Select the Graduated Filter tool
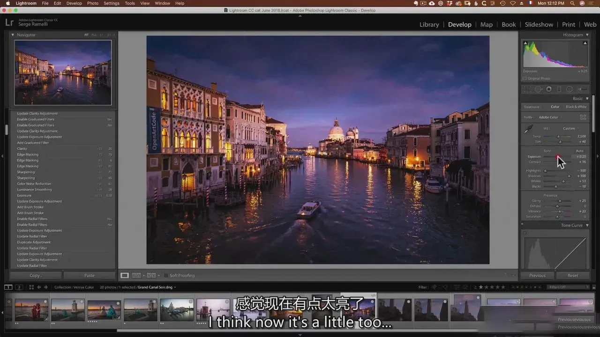Screen dimensions: 600x337 [559, 89]
